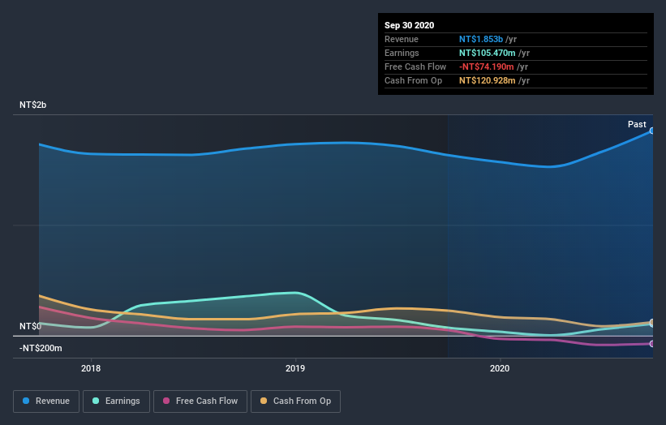The image size is (666, 425).
Task: Click the 2020 x-axis label
Action: click(500, 368)
